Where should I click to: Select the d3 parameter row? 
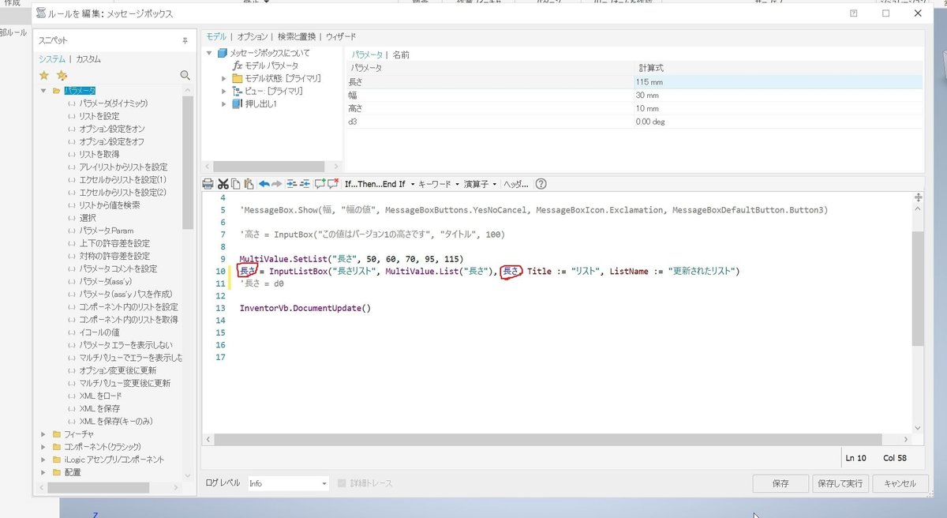point(634,122)
